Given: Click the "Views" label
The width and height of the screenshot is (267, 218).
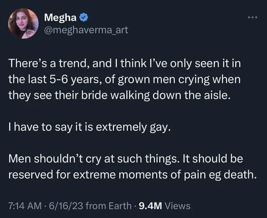Looking at the screenshot, I should tap(178, 206).
